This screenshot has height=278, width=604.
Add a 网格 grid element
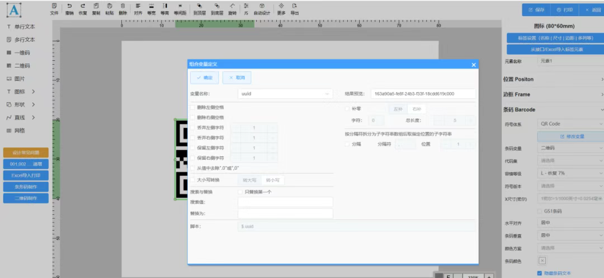[x=16, y=131]
